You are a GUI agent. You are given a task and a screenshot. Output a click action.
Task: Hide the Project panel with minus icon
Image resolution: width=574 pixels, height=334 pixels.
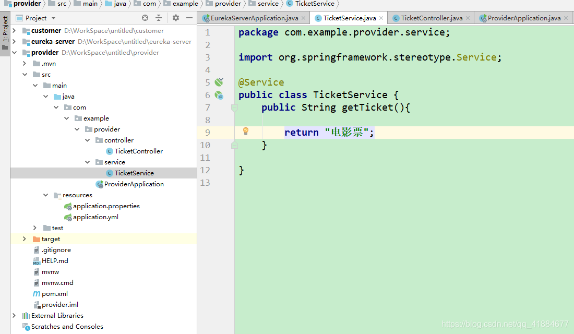point(189,18)
